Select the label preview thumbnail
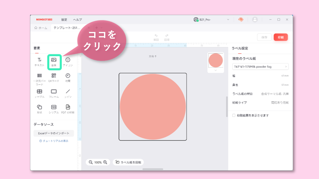 pyautogui.click(x=216, y=61)
